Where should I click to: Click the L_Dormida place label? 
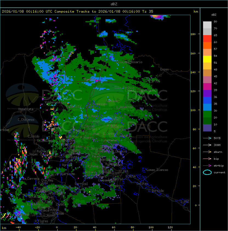click(156, 191)
